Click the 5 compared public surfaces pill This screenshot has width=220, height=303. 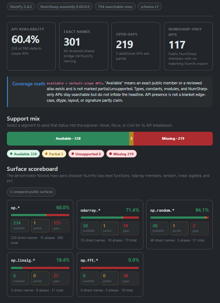[x=31, y=192]
